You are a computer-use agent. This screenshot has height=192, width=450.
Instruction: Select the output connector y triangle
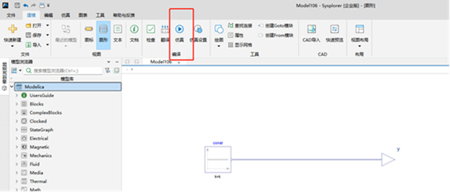(388, 159)
